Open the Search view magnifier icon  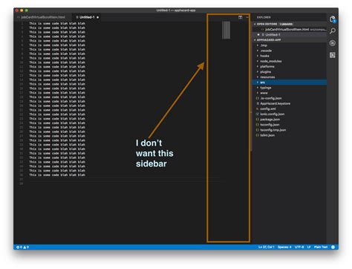pos(333,31)
